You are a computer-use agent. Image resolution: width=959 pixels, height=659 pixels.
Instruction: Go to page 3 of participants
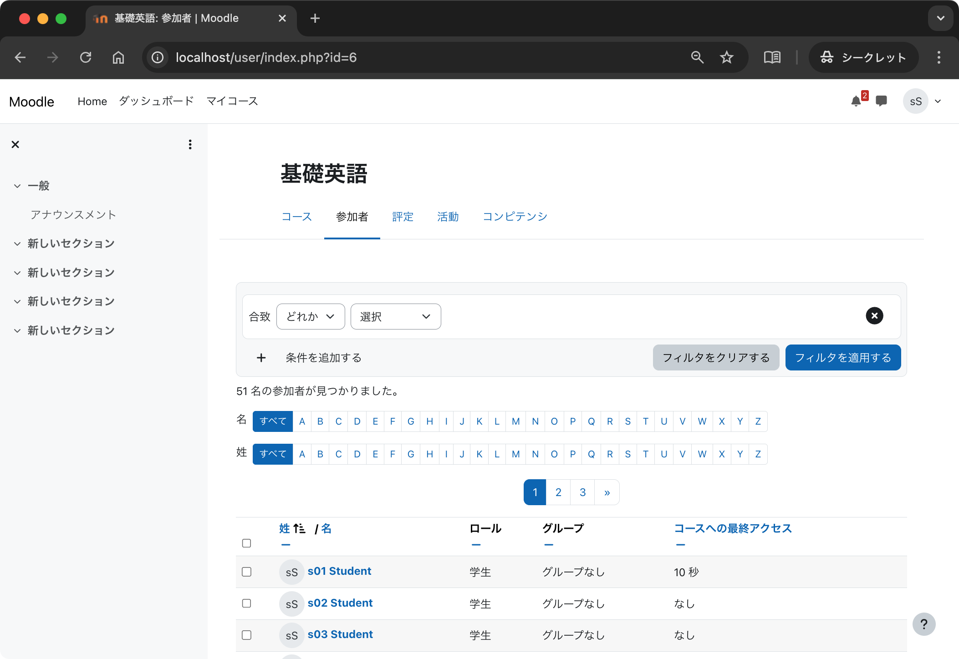coord(582,492)
